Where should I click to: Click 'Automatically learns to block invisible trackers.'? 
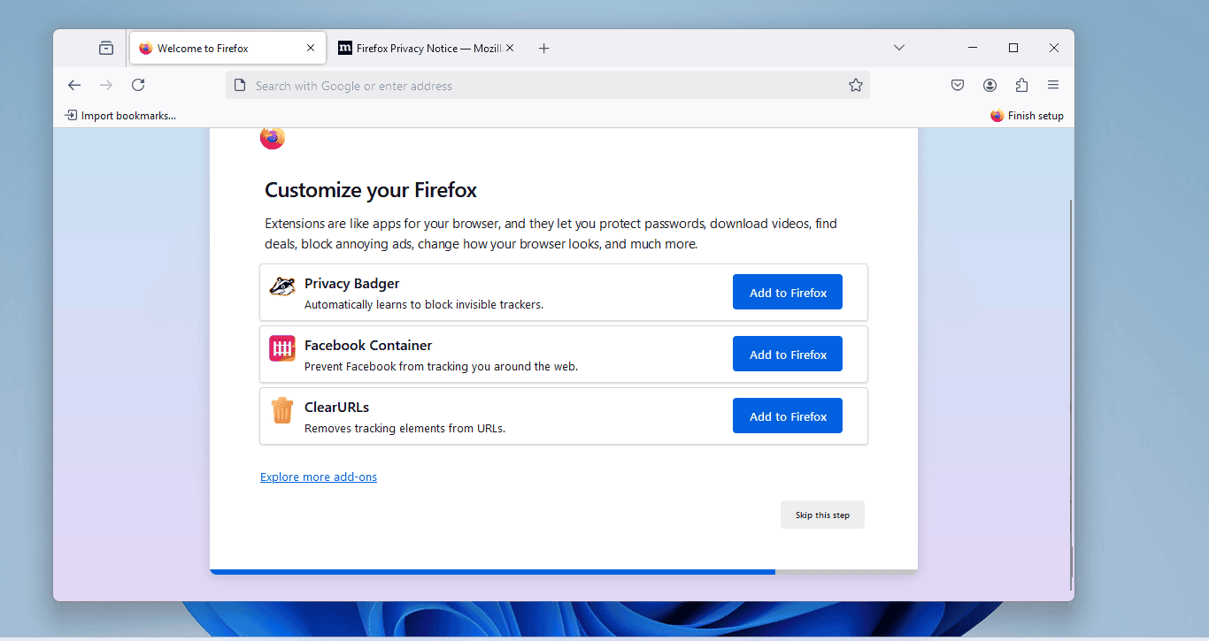(x=424, y=305)
